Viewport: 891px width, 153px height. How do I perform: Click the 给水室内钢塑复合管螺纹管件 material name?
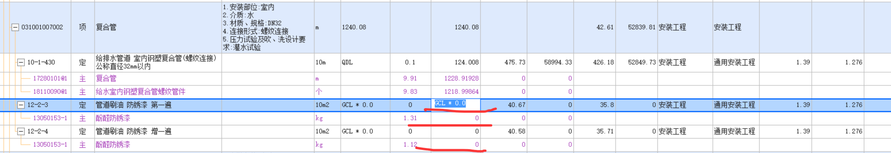tap(140, 92)
